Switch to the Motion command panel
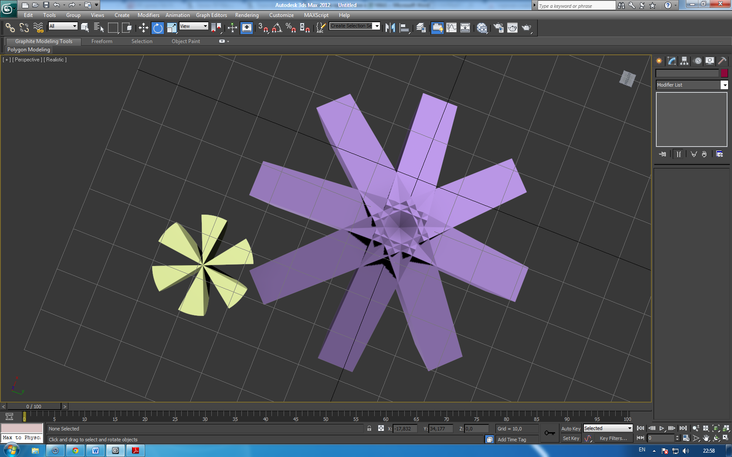 click(698, 61)
